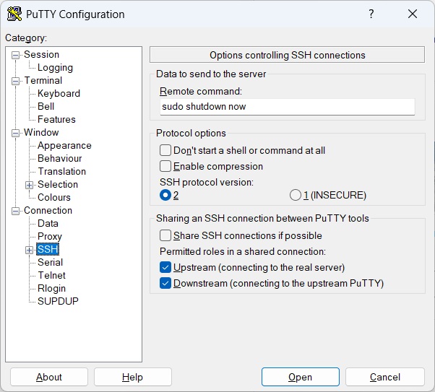This screenshot has height=392, width=435.
Task: Click the About button
Action: point(49,377)
